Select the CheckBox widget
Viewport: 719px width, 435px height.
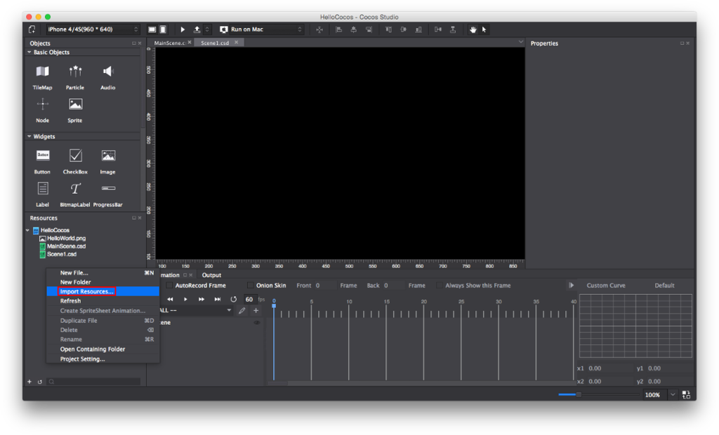pos(75,161)
